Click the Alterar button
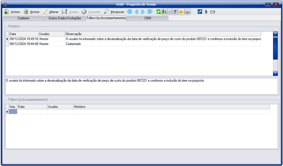283x166 pixels. (51, 12)
